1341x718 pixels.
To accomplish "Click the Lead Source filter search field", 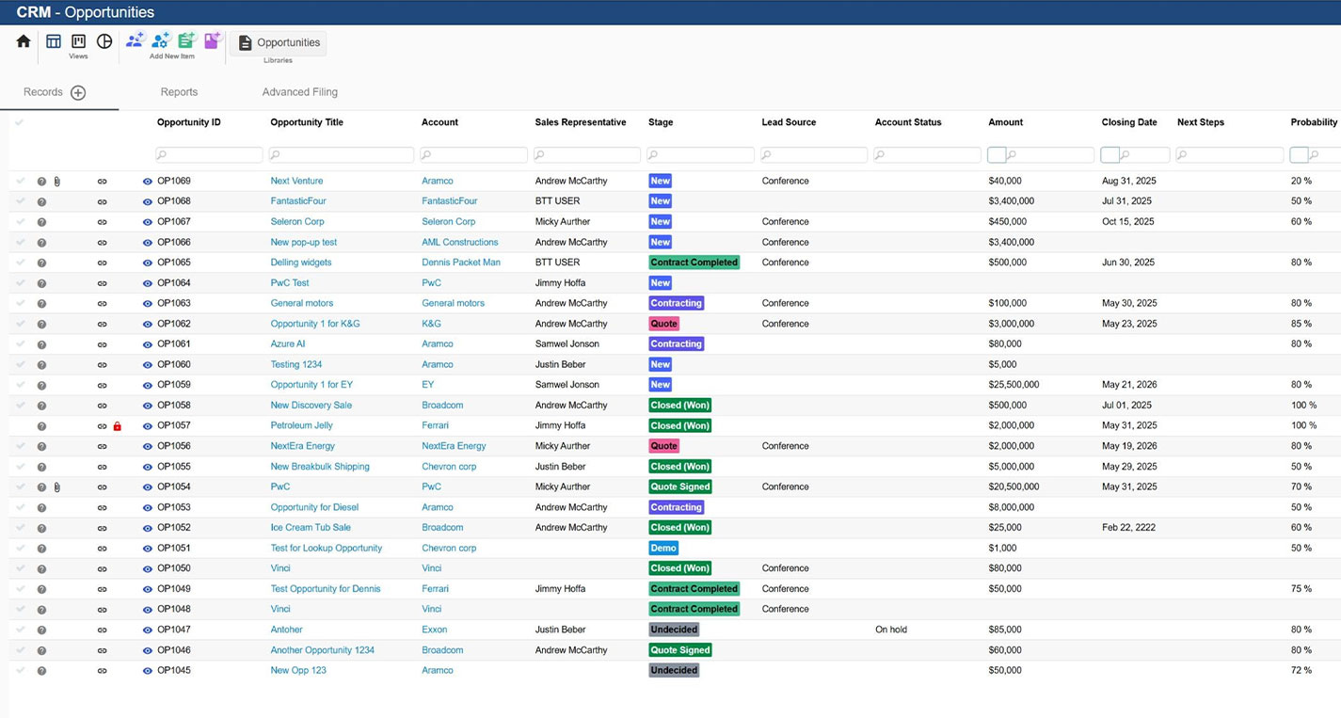I will pos(814,154).
